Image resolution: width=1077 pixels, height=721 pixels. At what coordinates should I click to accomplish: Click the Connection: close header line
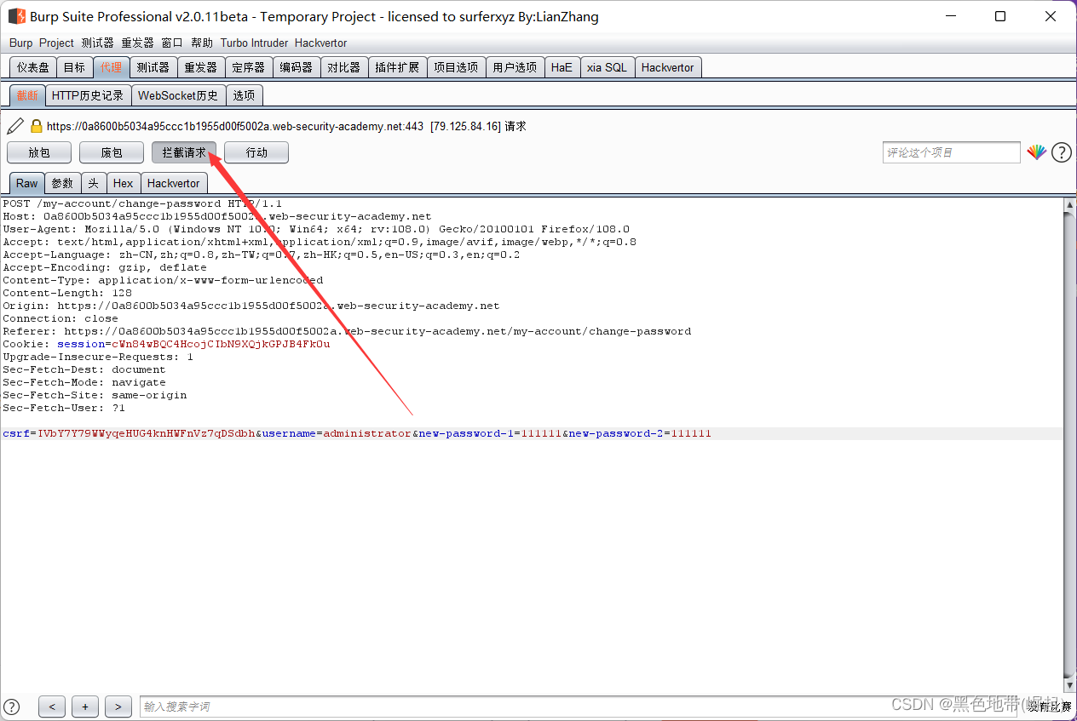pos(60,318)
